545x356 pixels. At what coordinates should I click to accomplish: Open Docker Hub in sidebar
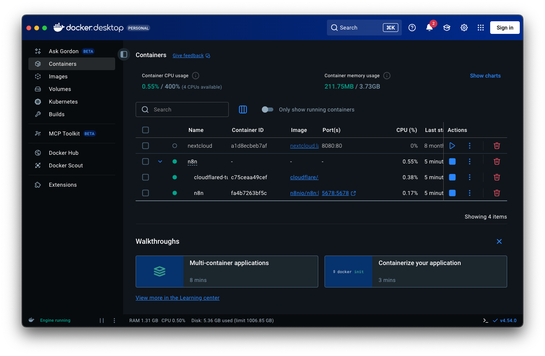[x=72, y=153]
